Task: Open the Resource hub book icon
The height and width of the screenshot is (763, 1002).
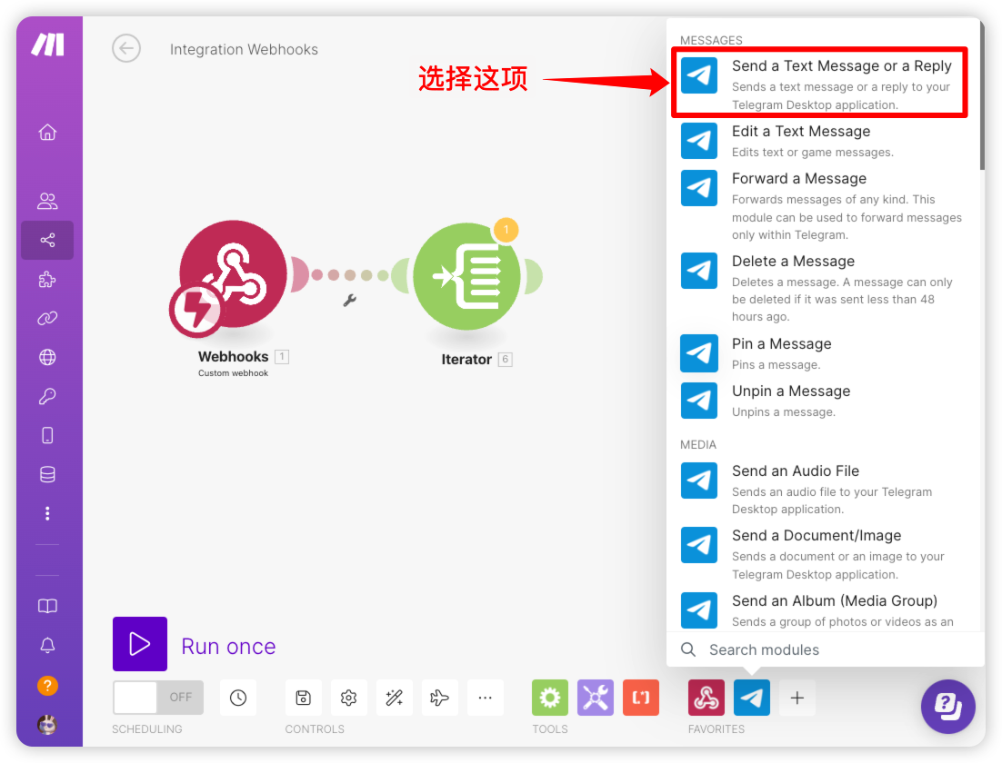Action: click(x=47, y=606)
